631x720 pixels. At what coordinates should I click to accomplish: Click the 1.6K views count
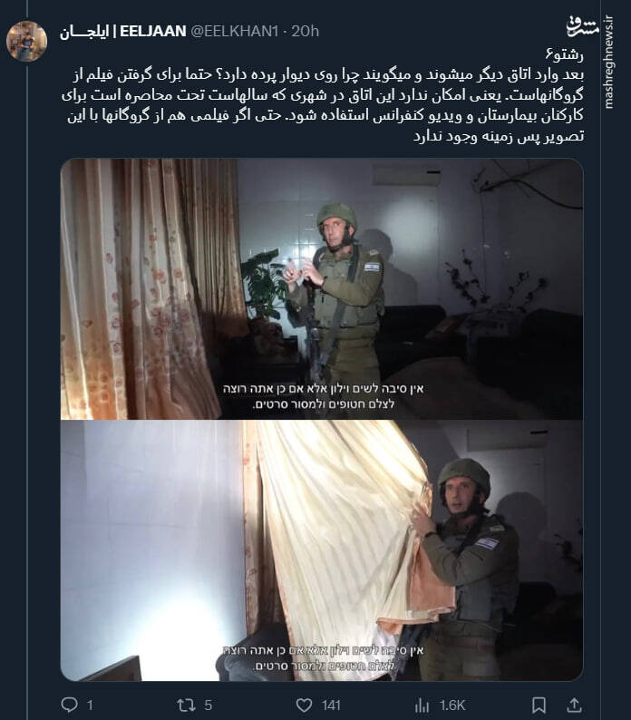click(x=452, y=705)
